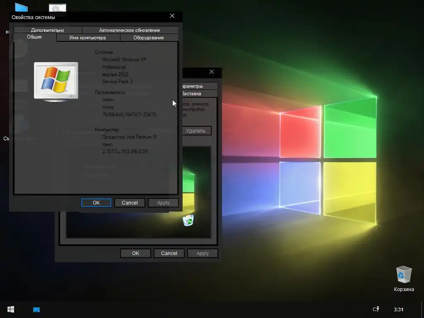
Task: Click the 'Microsoft Windows XP' text line
Action: click(124, 60)
